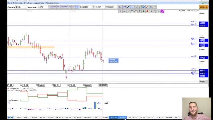Select the ellipse drawing tool
This screenshot has width=213, height=120.
[136, 11]
